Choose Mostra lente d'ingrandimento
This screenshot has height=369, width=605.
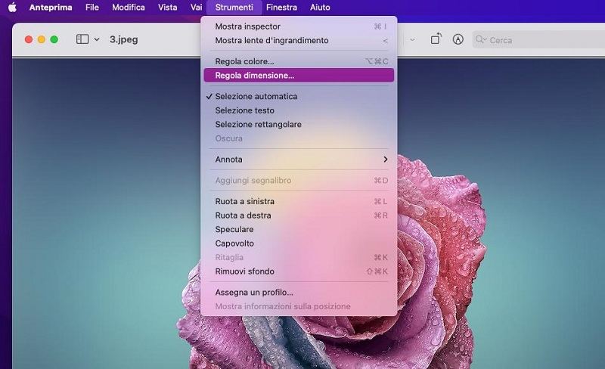299,40
